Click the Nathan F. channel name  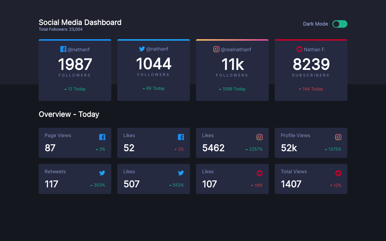click(x=315, y=49)
